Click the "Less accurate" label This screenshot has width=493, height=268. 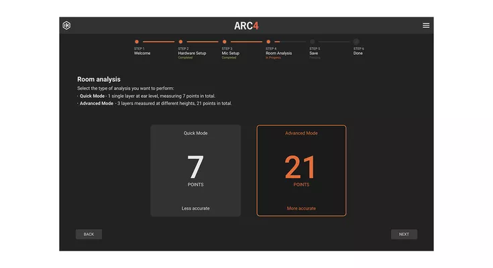(195, 208)
